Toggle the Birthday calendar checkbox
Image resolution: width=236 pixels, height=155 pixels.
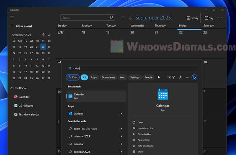point(16,114)
